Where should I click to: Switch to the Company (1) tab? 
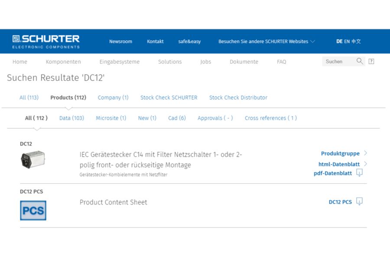coord(113,97)
